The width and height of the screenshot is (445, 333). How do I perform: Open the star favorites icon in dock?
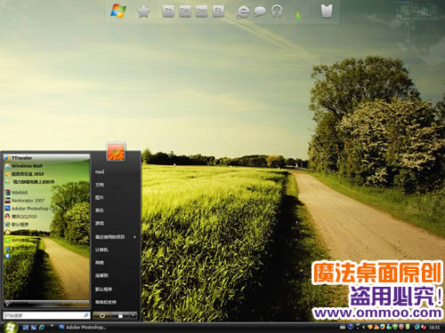pyautogui.click(x=143, y=12)
